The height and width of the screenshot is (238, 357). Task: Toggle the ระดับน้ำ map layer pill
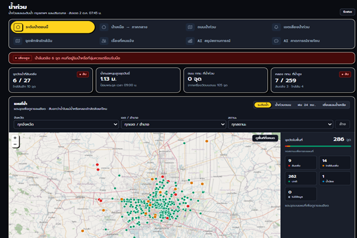tap(263, 105)
